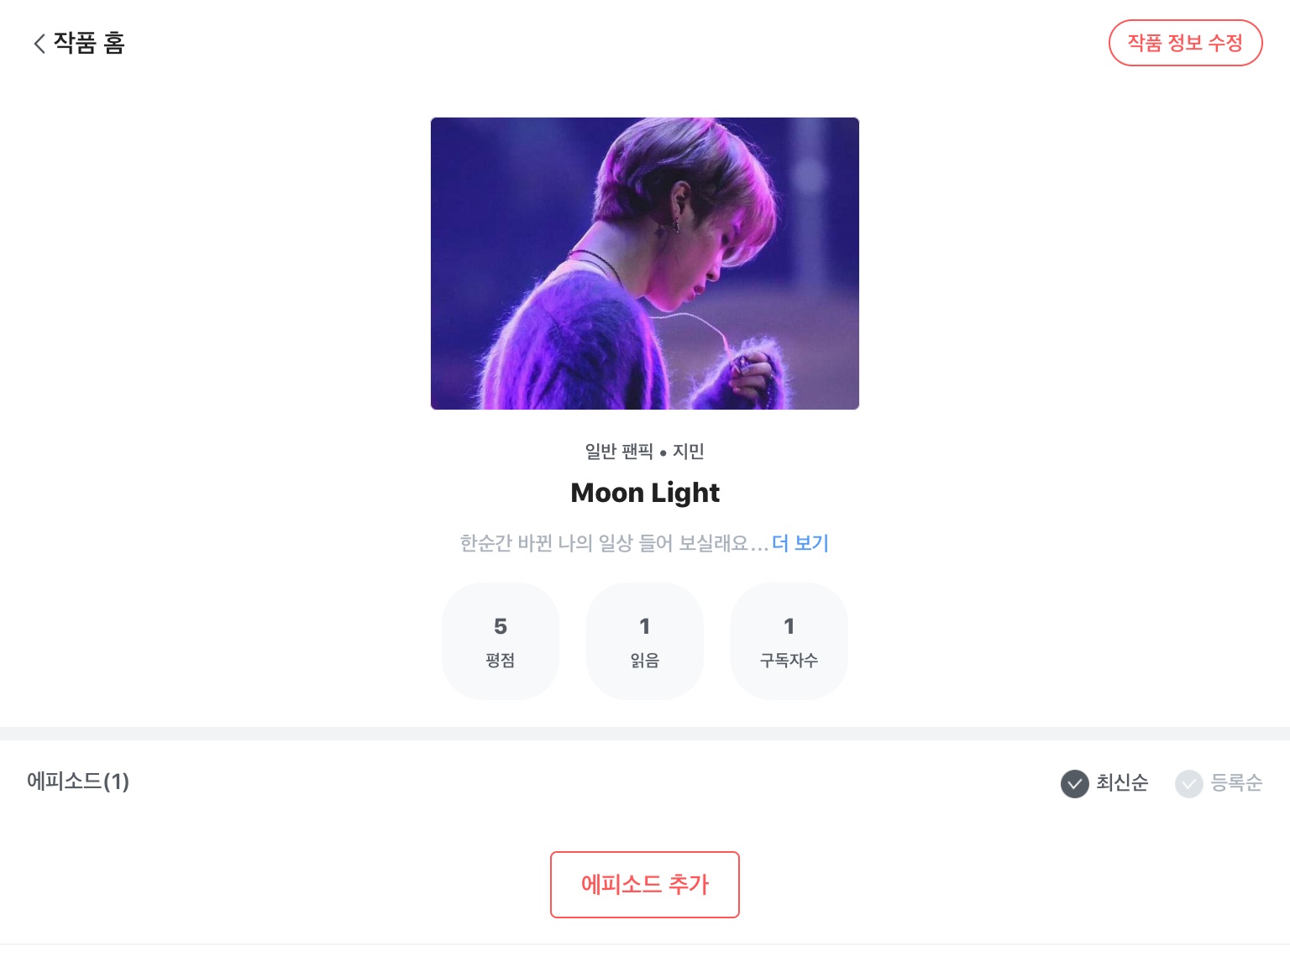This screenshot has width=1290, height=967.
Task: Add a new episode with 에피소드 추가
Action: (x=645, y=885)
